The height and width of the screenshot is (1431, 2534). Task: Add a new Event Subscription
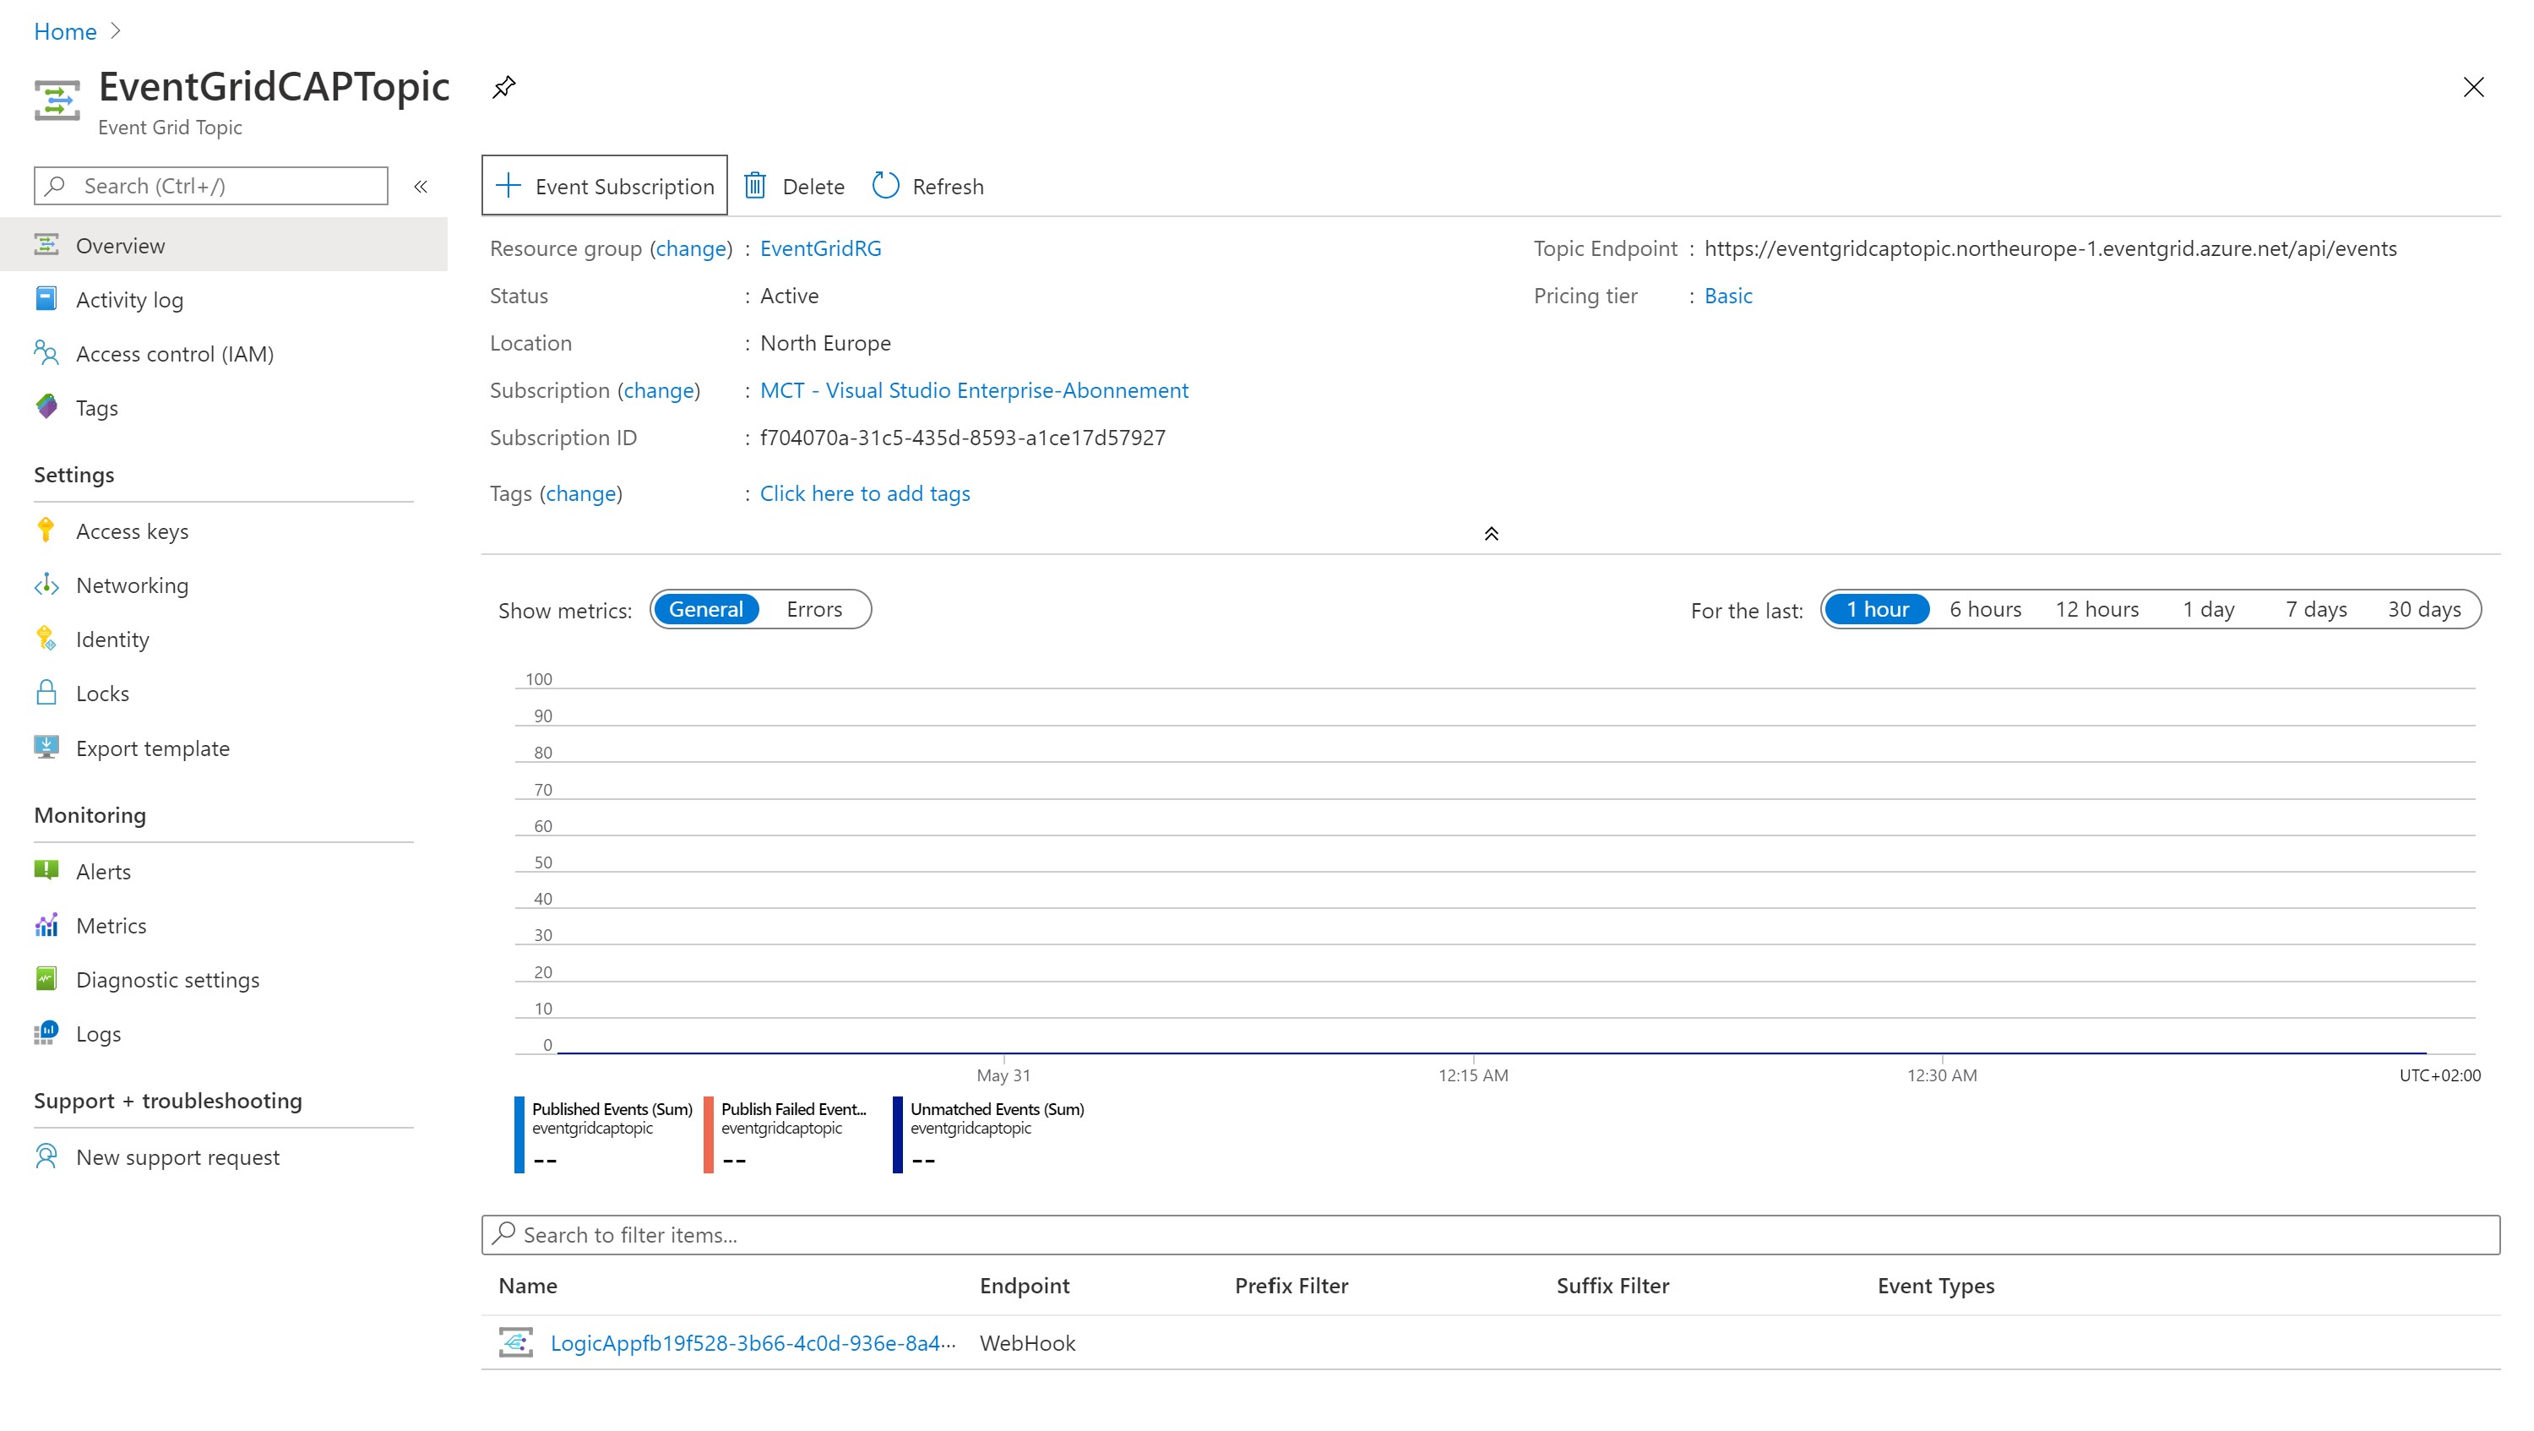pos(604,186)
